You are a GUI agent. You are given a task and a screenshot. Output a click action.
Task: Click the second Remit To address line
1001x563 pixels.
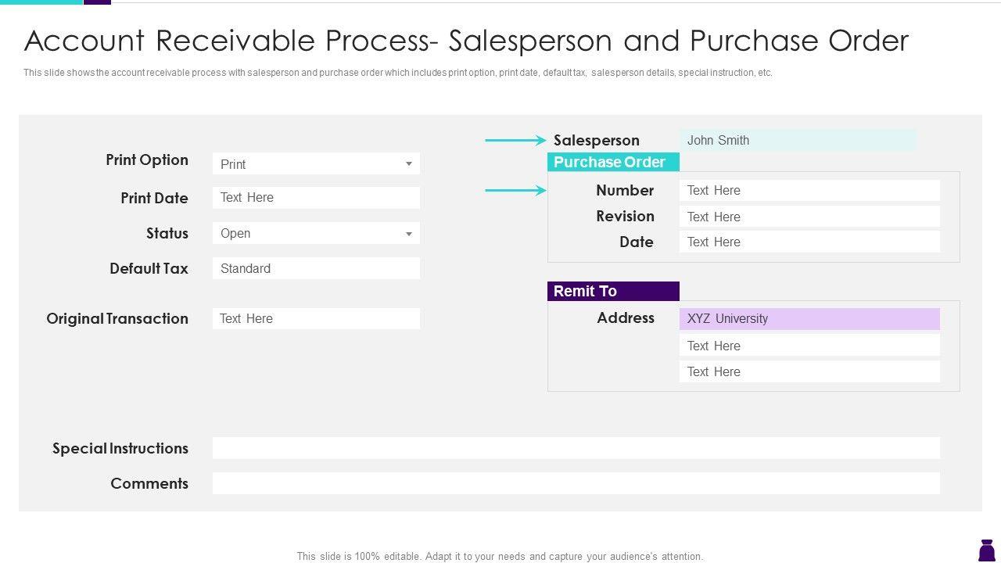point(809,346)
